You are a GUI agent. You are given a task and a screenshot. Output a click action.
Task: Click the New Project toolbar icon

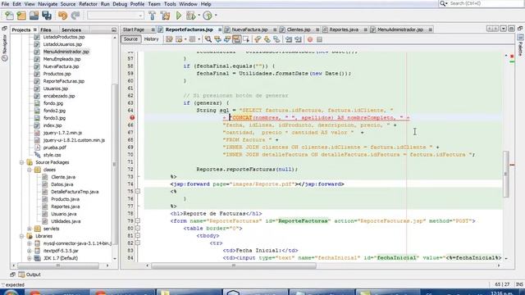[21, 16]
